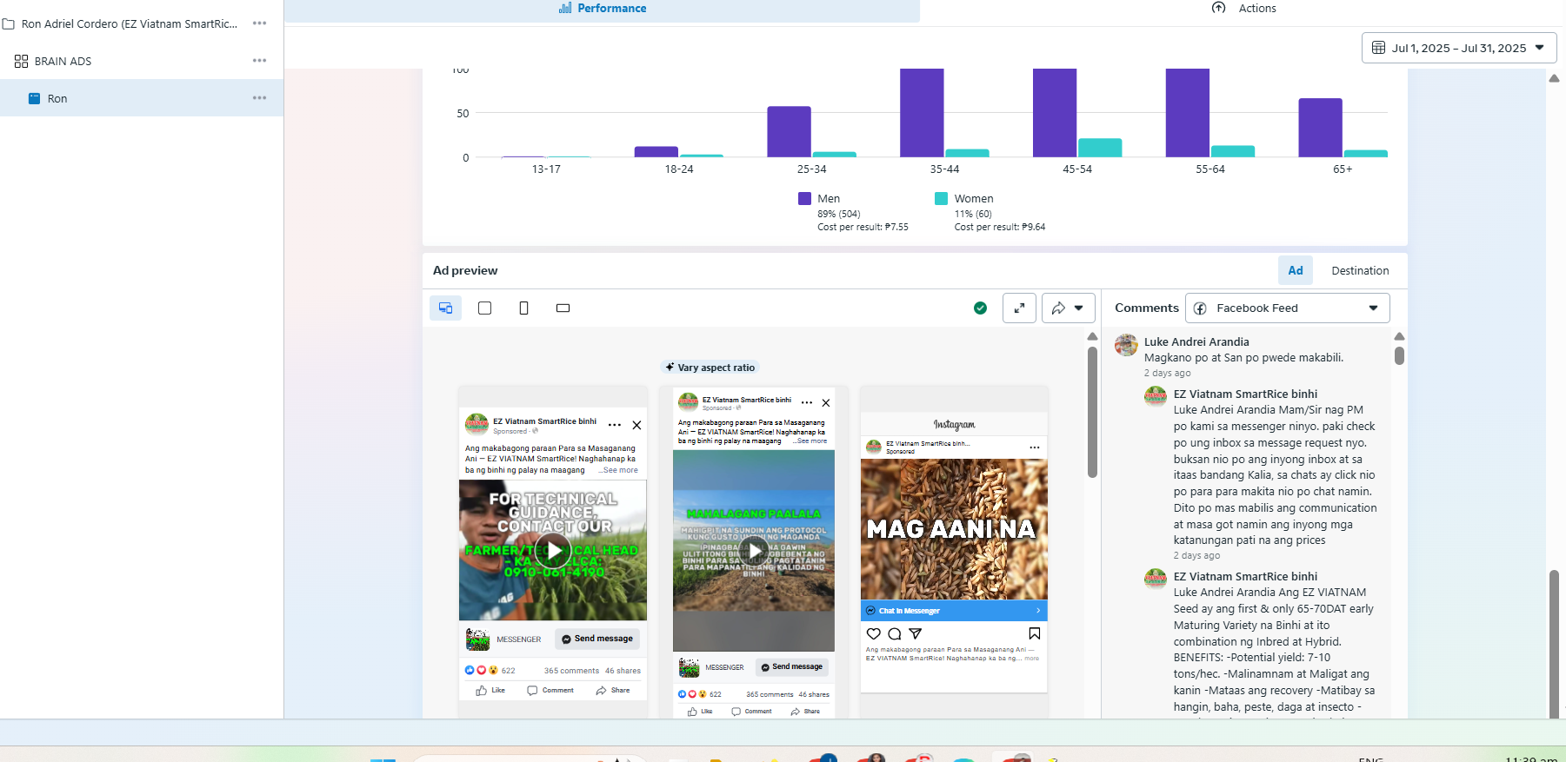
Task: Open the Facebook Feed comments dropdown
Action: point(1287,308)
